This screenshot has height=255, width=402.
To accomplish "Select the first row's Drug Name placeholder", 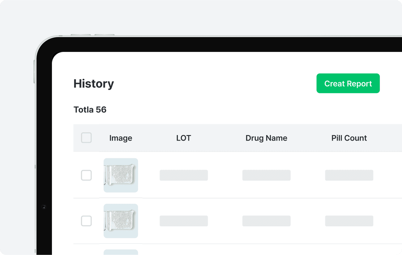I will 266,175.
